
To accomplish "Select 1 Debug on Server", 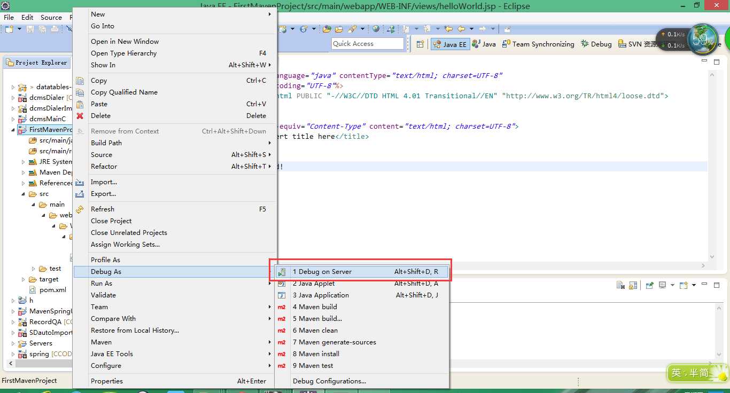I will pos(362,272).
